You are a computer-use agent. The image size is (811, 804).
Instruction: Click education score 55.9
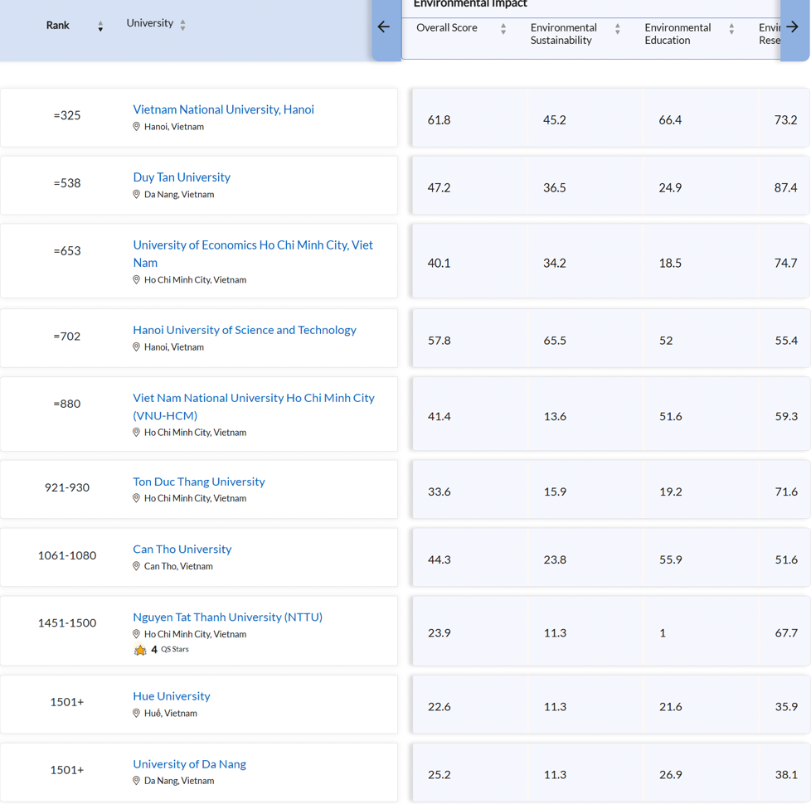(670, 560)
